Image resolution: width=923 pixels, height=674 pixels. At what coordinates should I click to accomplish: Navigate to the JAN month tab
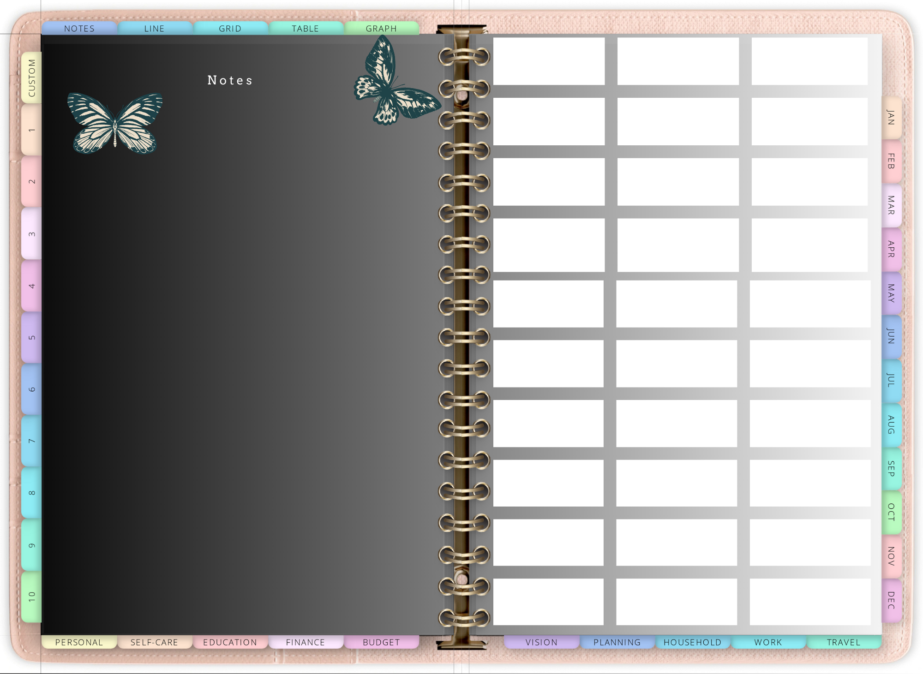[891, 117]
